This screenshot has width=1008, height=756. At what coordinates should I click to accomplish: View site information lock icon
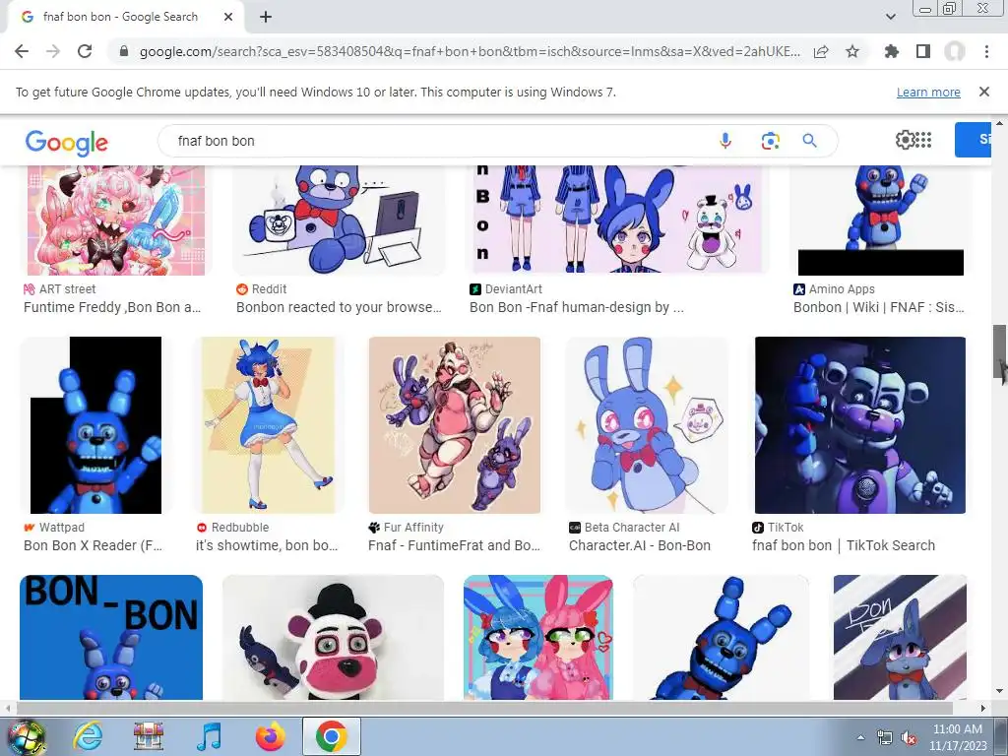tap(124, 51)
